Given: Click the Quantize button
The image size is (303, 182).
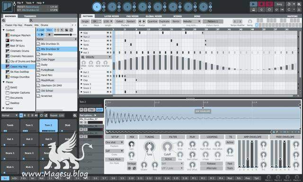Looking at the screenshot, I should point(152,21).
